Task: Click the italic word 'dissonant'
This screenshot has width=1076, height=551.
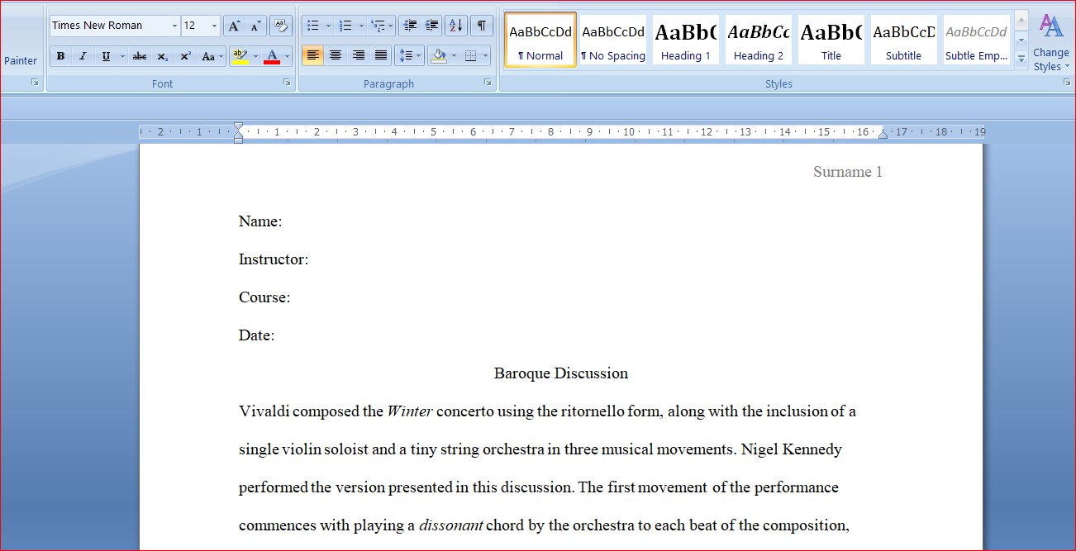Action: tap(451, 525)
